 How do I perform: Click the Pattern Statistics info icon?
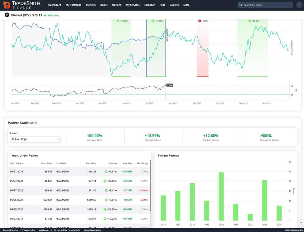(x=36, y=123)
